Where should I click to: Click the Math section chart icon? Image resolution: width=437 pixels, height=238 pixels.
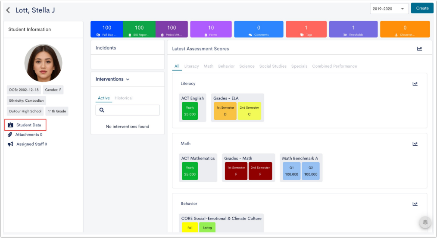[x=415, y=144]
